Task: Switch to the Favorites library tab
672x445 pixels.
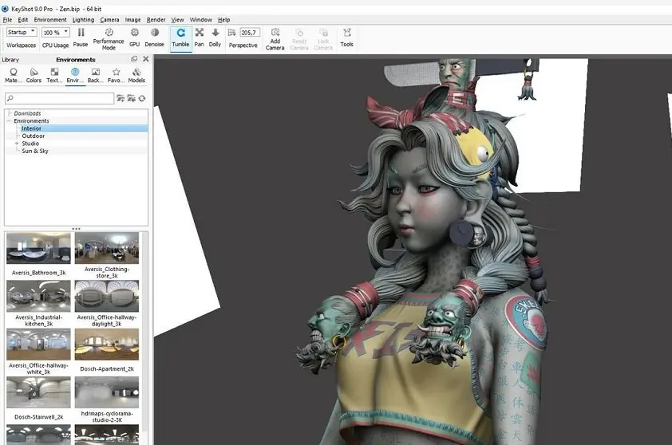Action: coord(117,76)
